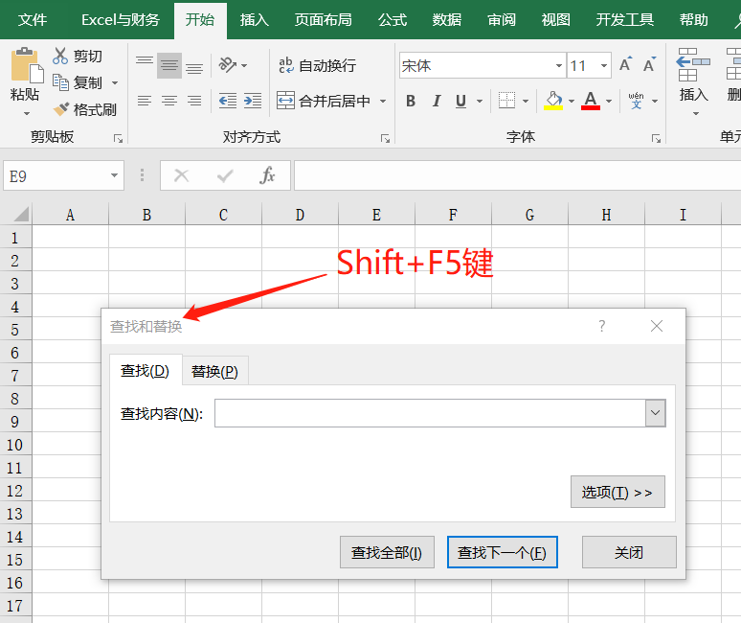The image size is (741, 623).
Task: Toggle middle vertical alignment
Action: pos(169,65)
